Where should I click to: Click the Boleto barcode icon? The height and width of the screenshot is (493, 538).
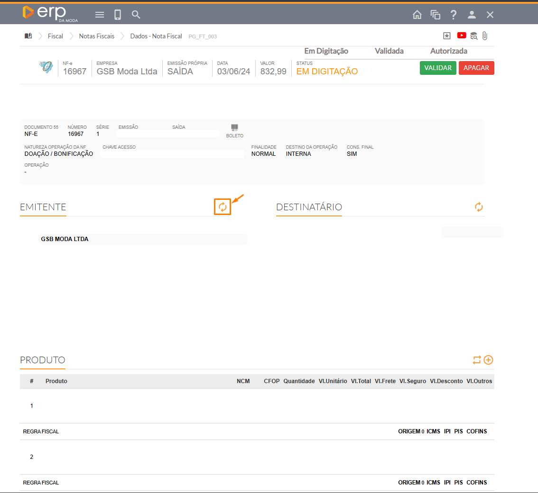coord(234,128)
